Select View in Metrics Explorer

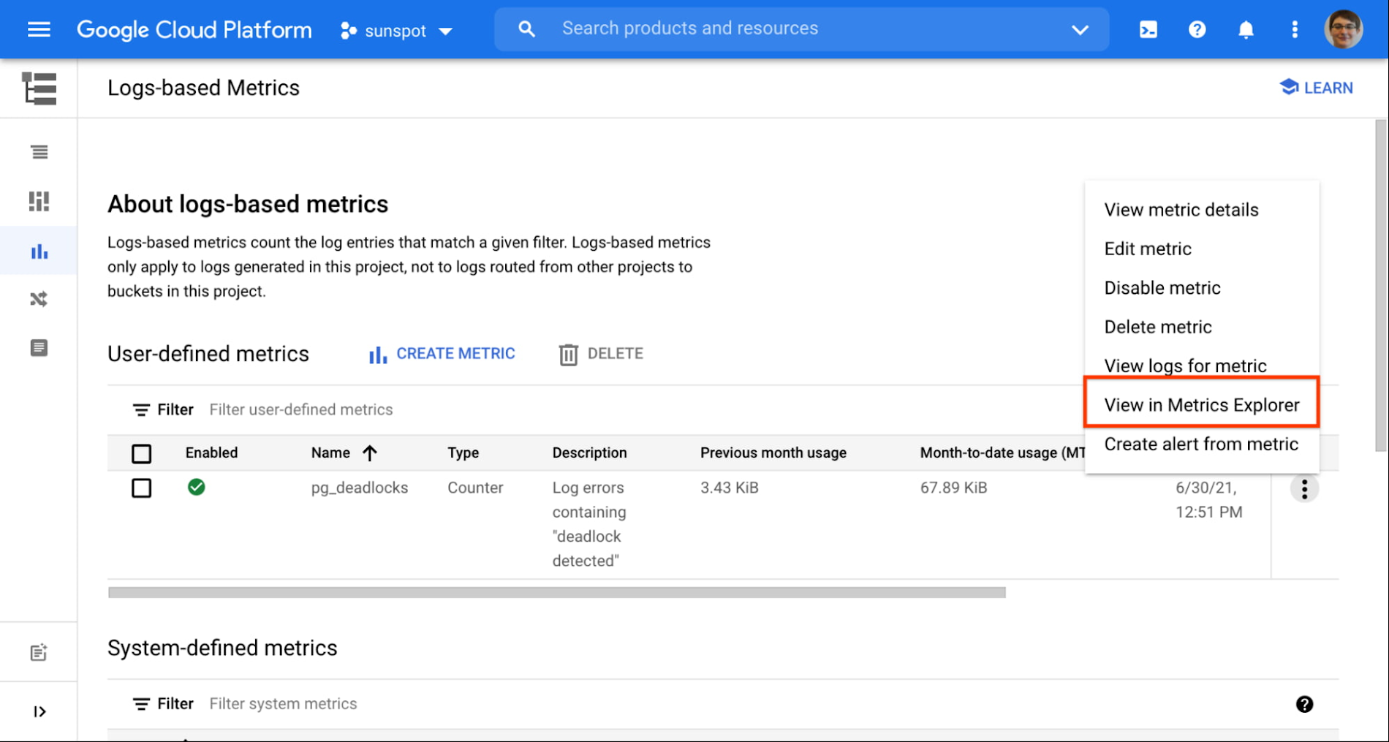point(1202,405)
